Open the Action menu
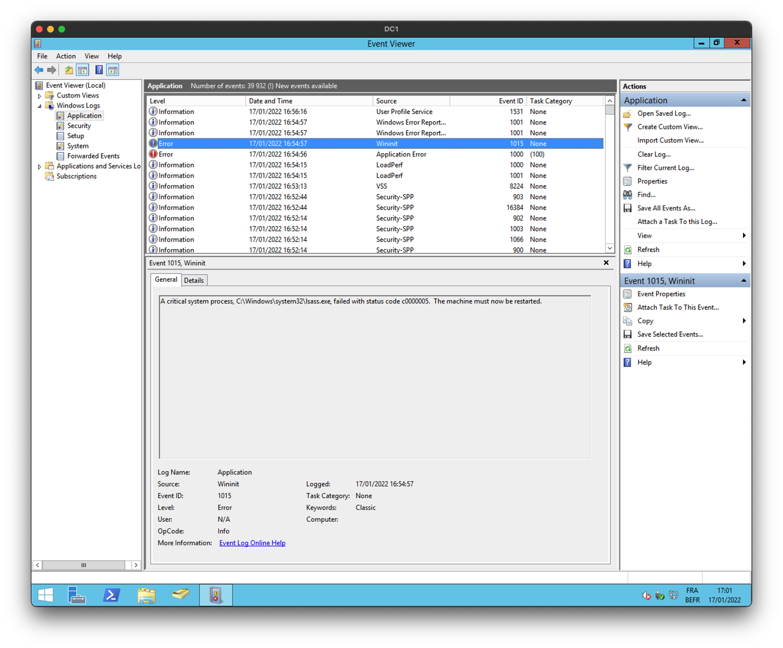 point(66,56)
